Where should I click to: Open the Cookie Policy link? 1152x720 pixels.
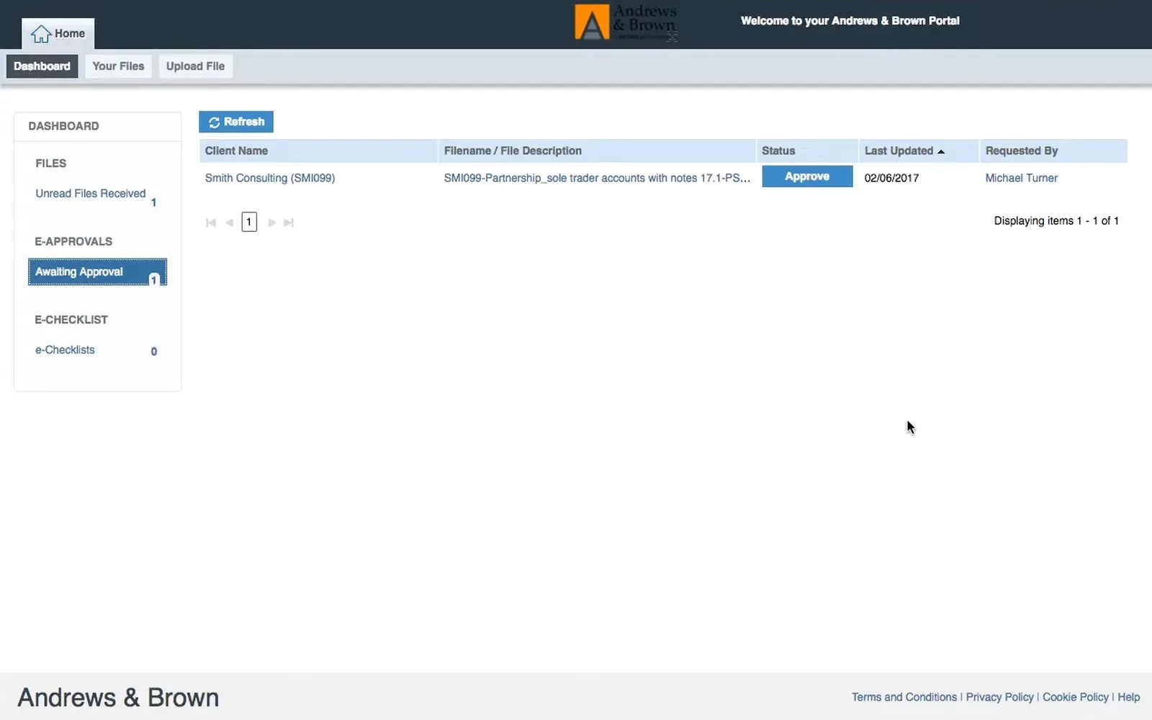[1076, 697]
